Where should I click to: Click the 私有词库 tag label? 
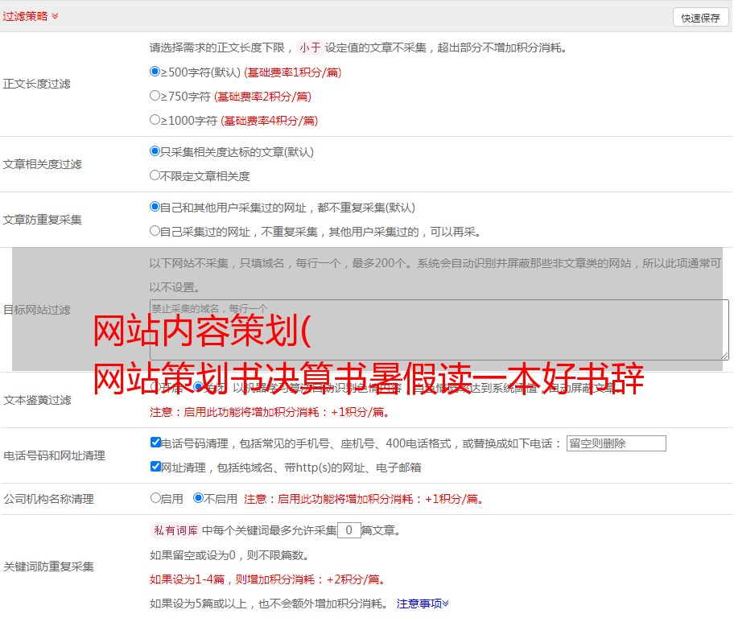tap(173, 531)
